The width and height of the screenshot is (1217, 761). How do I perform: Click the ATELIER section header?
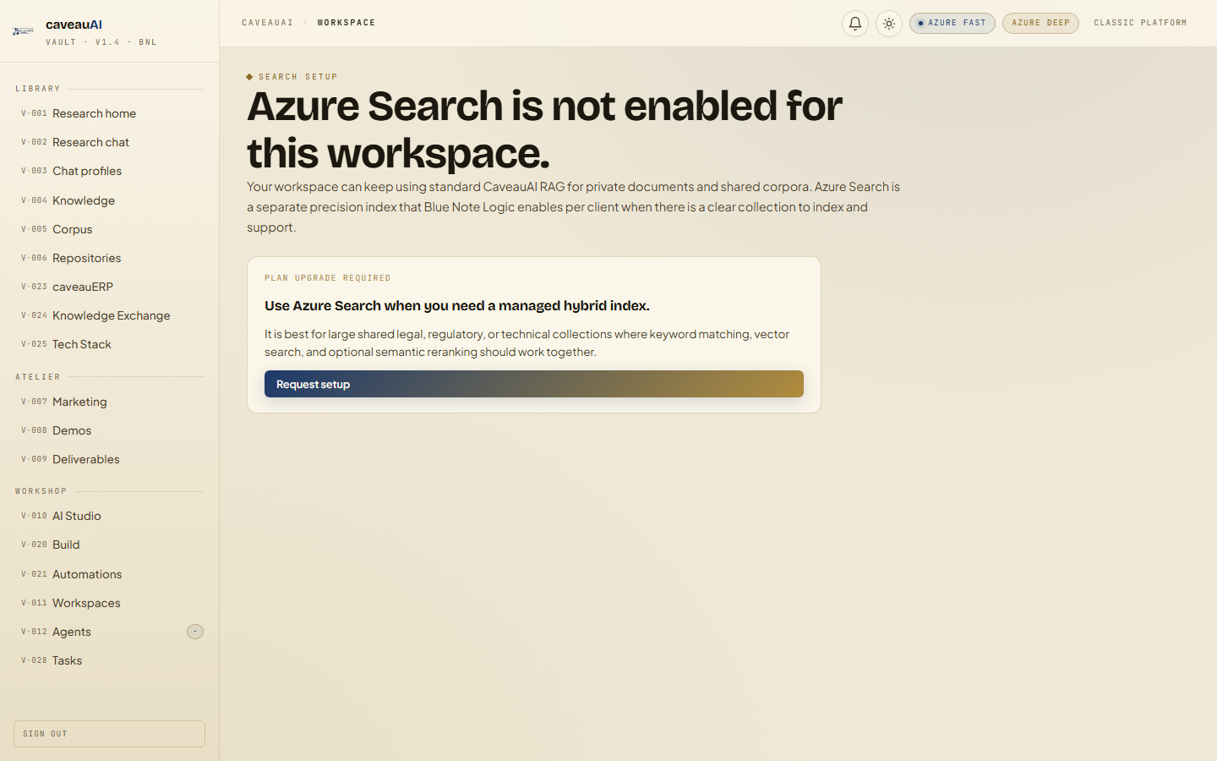point(38,377)
